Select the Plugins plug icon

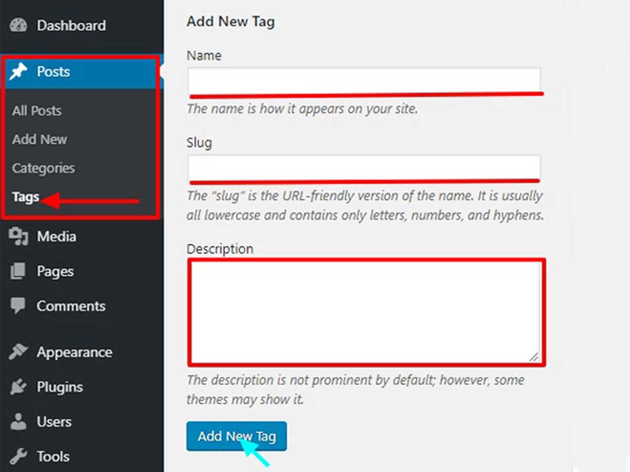pos(19,387)
